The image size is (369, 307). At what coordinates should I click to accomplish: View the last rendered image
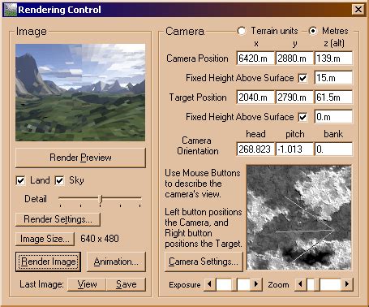(87, 284)
